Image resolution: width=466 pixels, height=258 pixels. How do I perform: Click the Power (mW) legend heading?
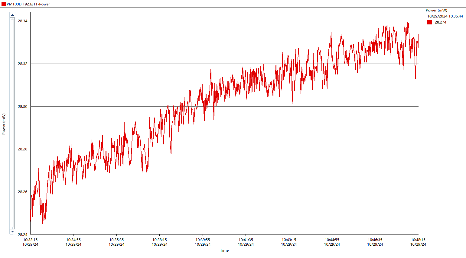pos(436,10)
